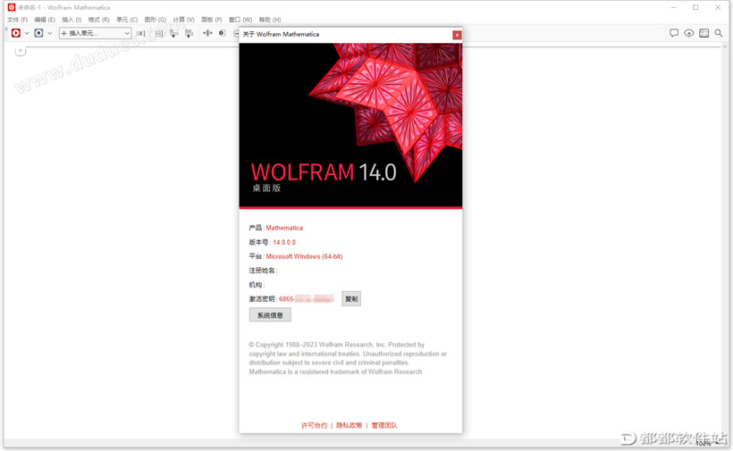Open the 单元 (C) menu
The image size is (733, 451).
coord(127,20)
